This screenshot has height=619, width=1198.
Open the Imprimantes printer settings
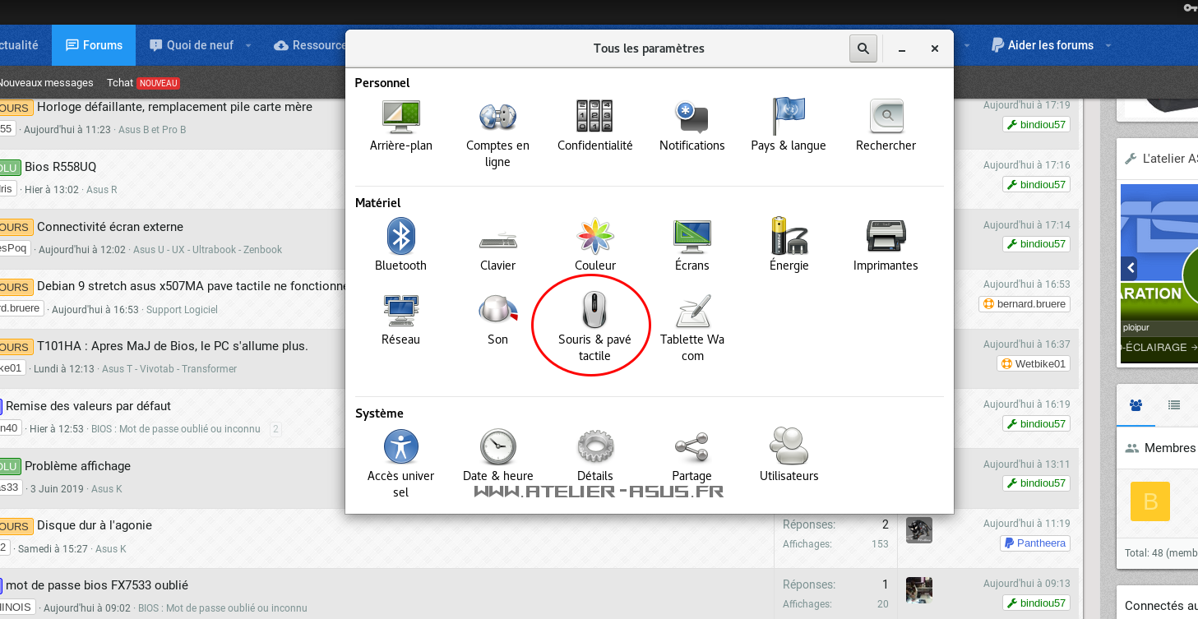tap(886, 244)
